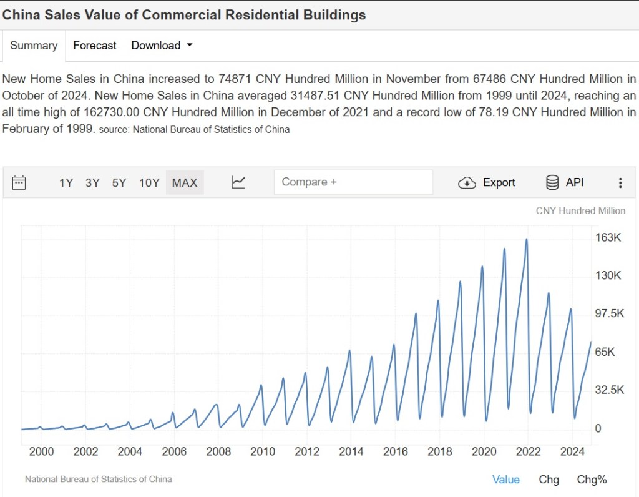Switch chart to Chg view
This screenshot has width=639, height=497.
(549, 480)
